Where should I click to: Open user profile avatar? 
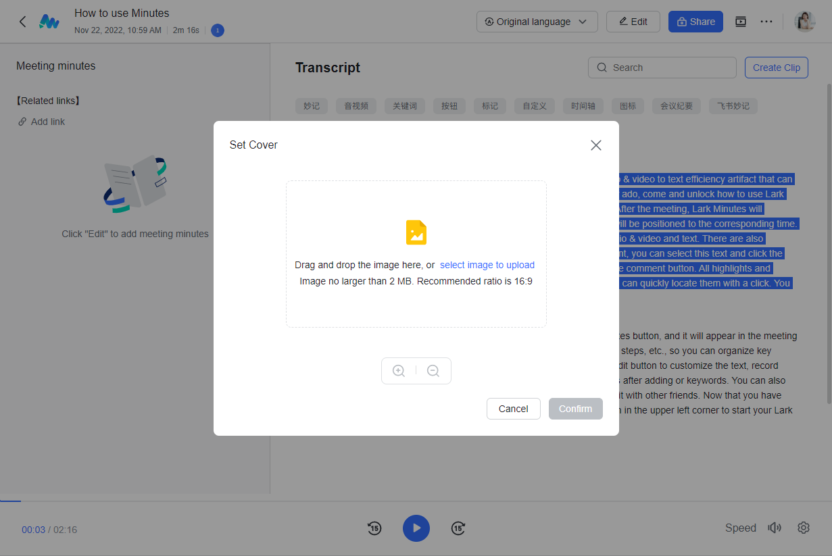pos(805,22)
